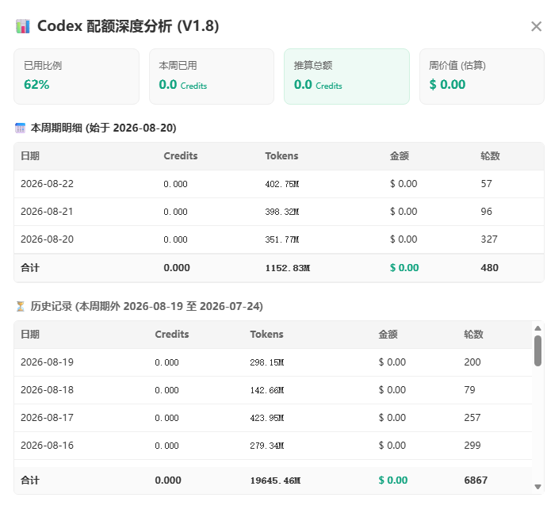Screen dimensions: 547x513
Task: Click the rounds value 96
Action: point(486,212)
